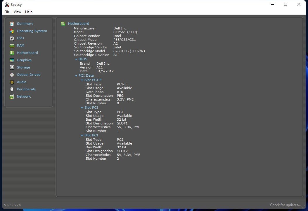
Task: Click the window resize grip at bottom-right corner
Action: click(x=304, y=207)
